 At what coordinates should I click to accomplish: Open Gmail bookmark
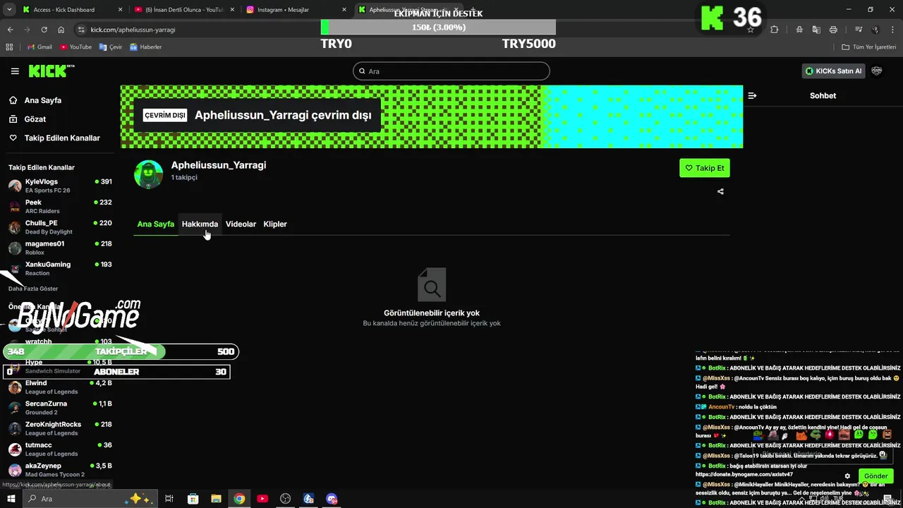(x=40, y=47)
